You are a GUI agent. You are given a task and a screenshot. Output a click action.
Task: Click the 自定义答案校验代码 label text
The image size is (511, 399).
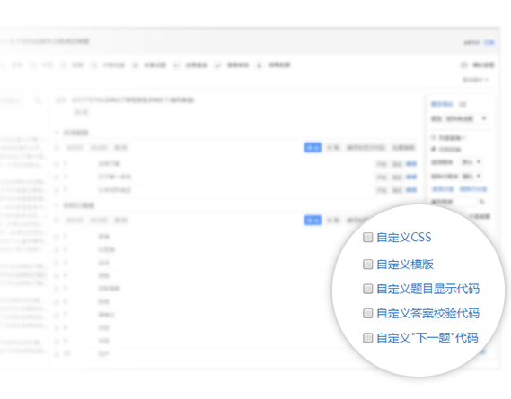427,314
